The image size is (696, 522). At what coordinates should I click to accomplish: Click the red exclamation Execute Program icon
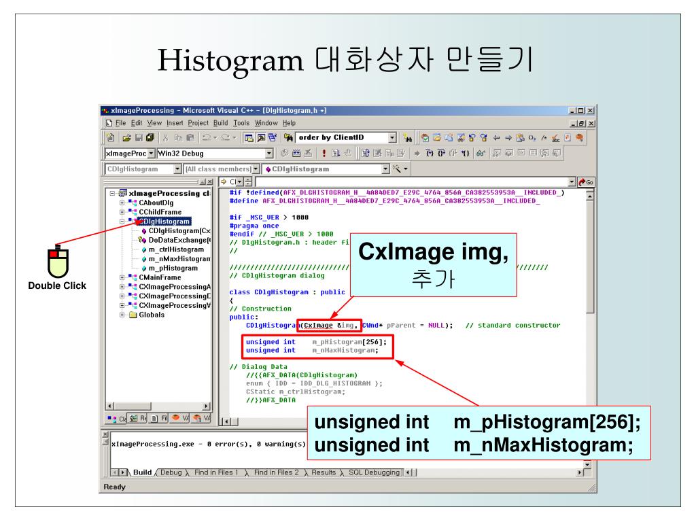[x=324, y=154]
